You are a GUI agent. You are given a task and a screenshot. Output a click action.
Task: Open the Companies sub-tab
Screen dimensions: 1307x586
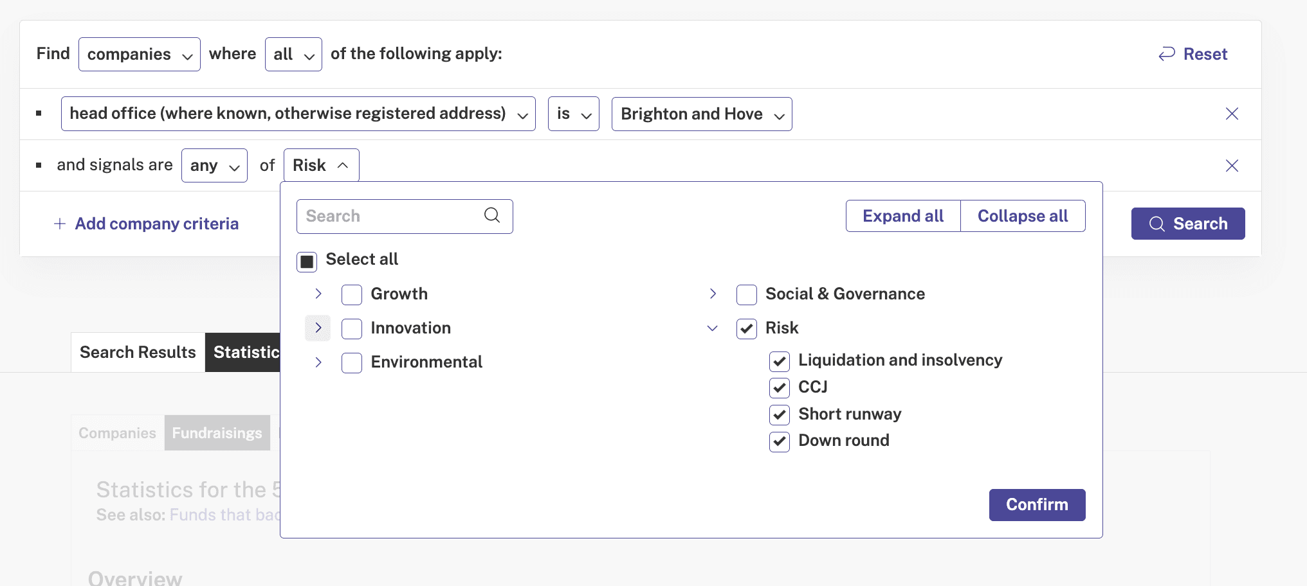click(x=118, y=433)
